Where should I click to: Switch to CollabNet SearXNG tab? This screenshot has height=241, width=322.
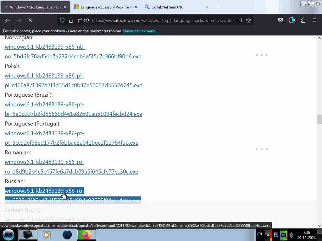pyautogui.click(x=177, y=7)
